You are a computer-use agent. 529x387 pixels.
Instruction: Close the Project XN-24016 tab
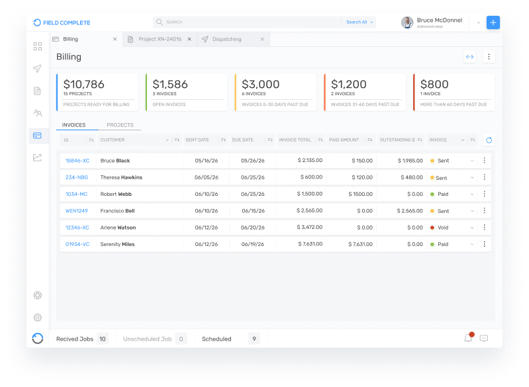(189, 40)
